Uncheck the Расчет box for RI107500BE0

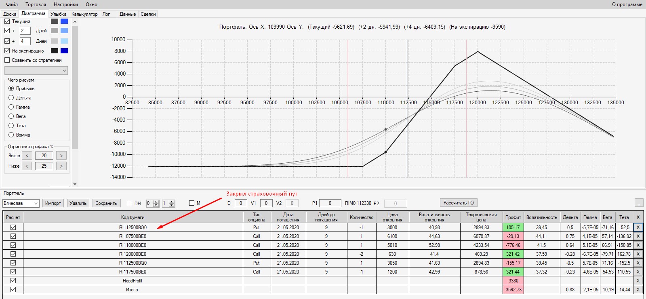pos(13,236)
